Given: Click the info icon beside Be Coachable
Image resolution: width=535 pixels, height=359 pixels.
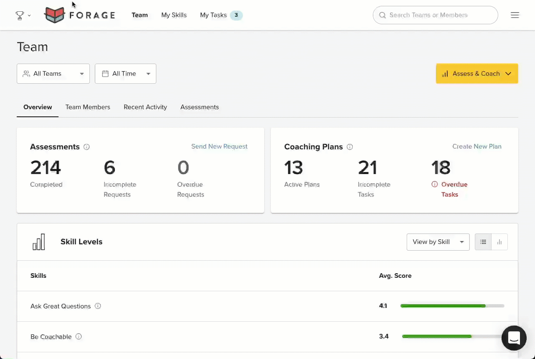Looking at the screenshot, I should [x=79, y=336].
